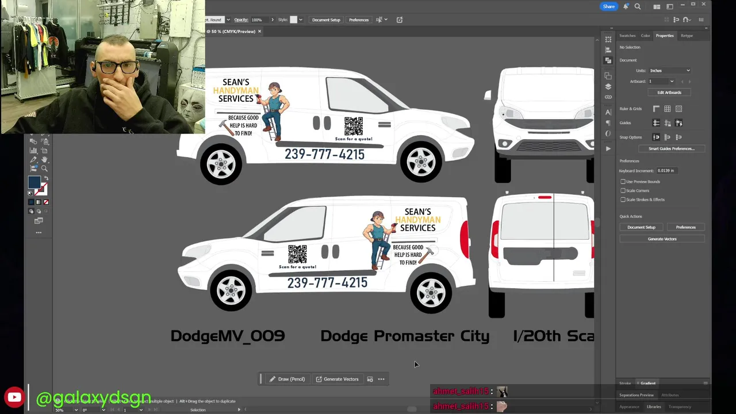Screen dimensions: 736x414
Task: Toggle Lock Guides in Guides row
Action: tap(667, 123)
